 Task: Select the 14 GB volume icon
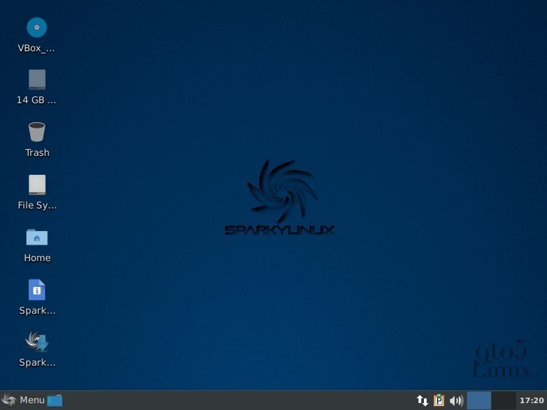tap(37, 79)
